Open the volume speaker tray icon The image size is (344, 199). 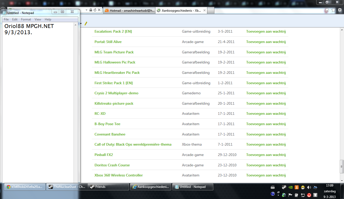[309, 187]
